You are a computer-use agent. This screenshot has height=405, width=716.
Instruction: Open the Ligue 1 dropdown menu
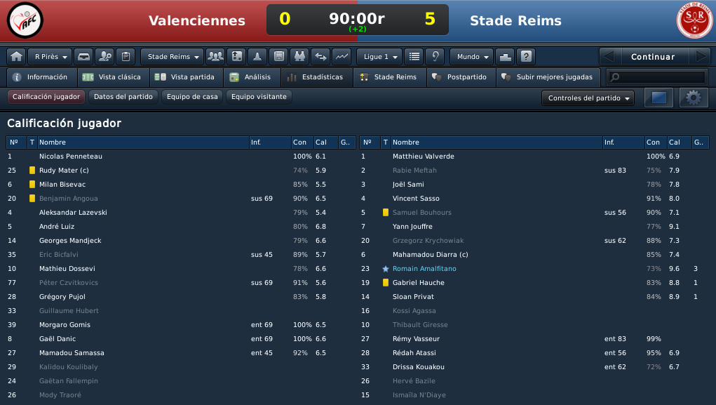point(379,57)
